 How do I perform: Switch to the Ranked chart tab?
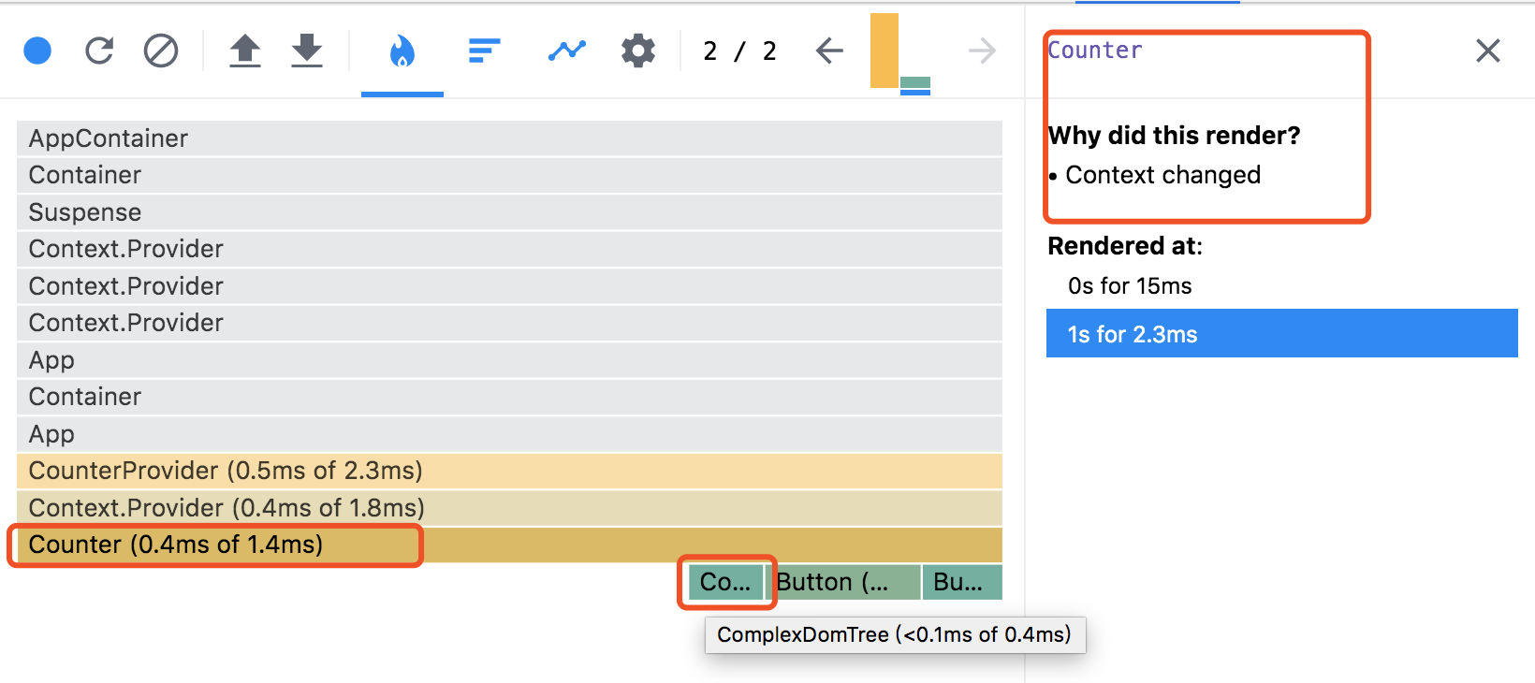point(484,51)
